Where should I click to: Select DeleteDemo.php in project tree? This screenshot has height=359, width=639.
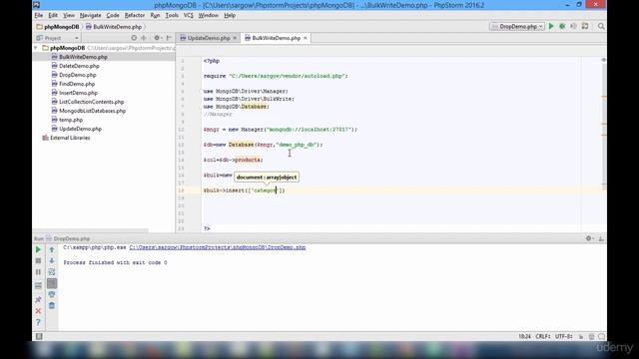[x=79, y=66]
